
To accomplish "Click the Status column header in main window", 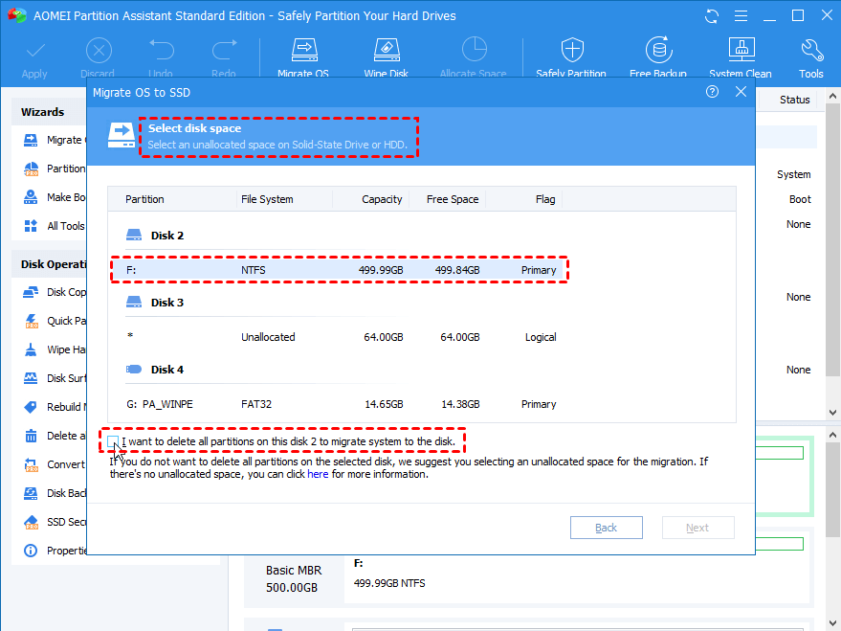I will pos(794,100).
